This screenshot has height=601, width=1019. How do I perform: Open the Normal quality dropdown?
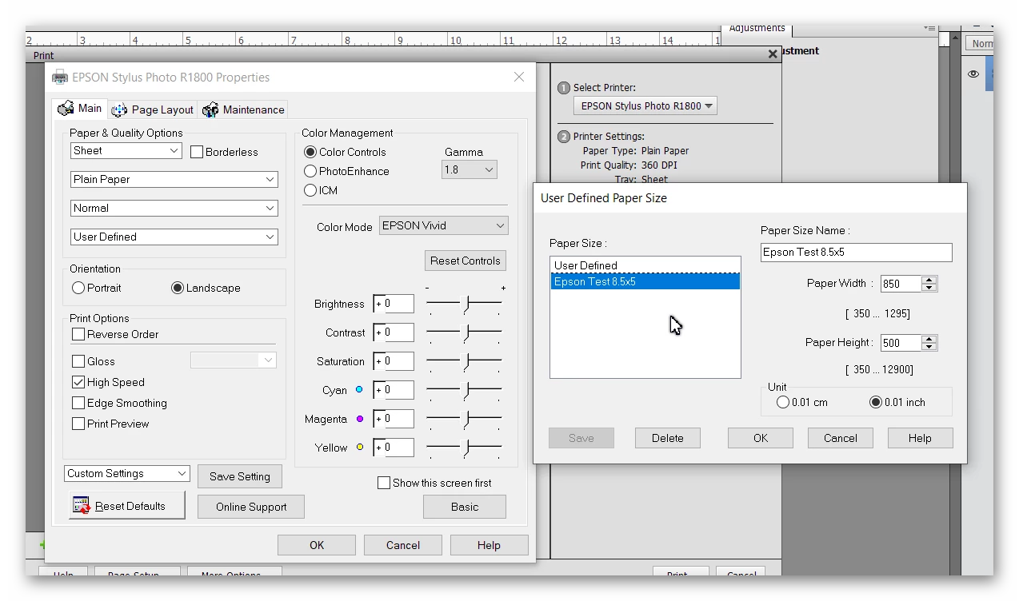point(174,208)
